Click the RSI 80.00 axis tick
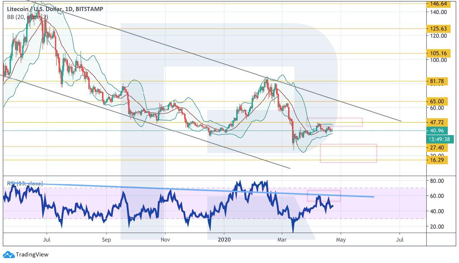This screenshot has width=459, height=263. pos(437,181)
